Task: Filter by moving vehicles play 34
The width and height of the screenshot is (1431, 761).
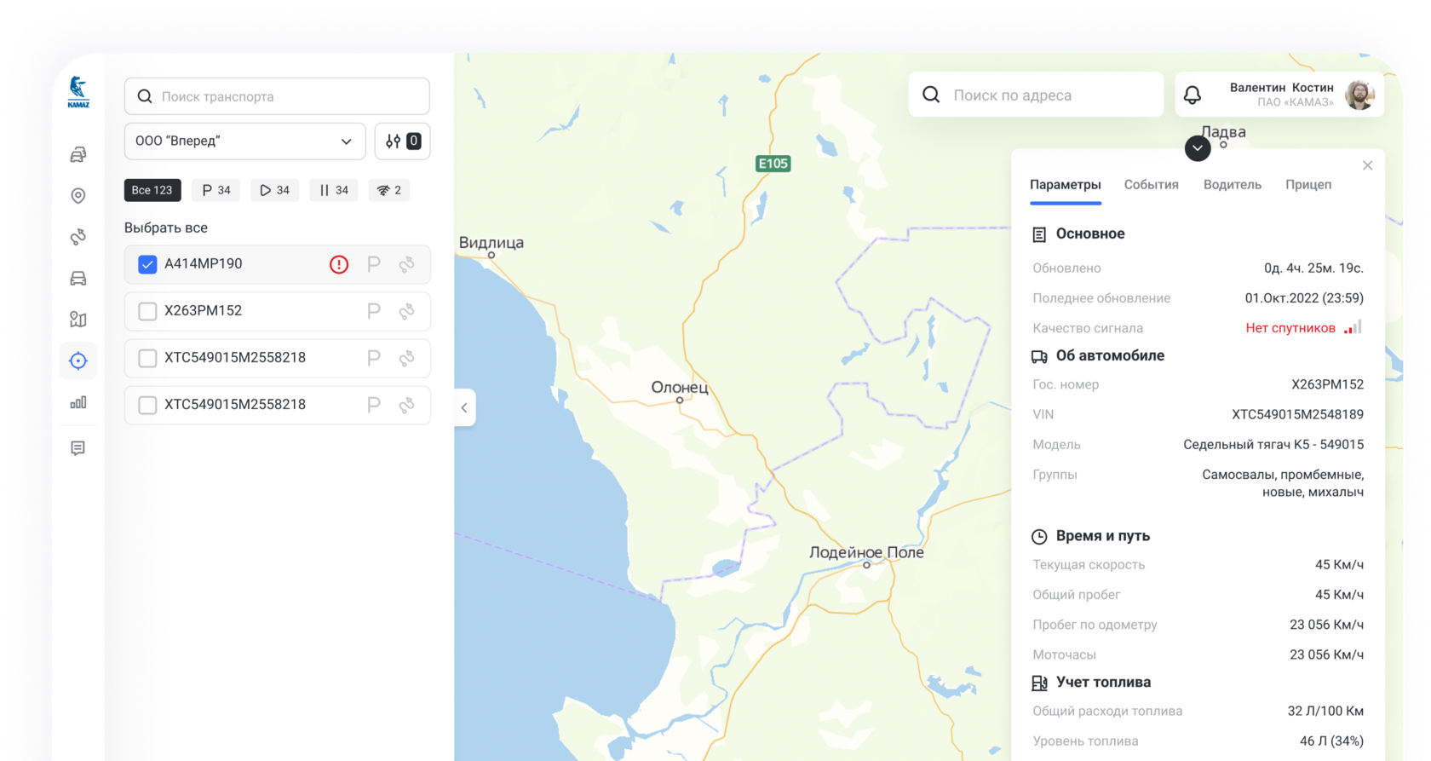Action: [274, 190]
